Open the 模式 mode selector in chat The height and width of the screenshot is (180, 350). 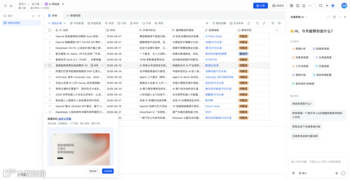coord(303,173)
